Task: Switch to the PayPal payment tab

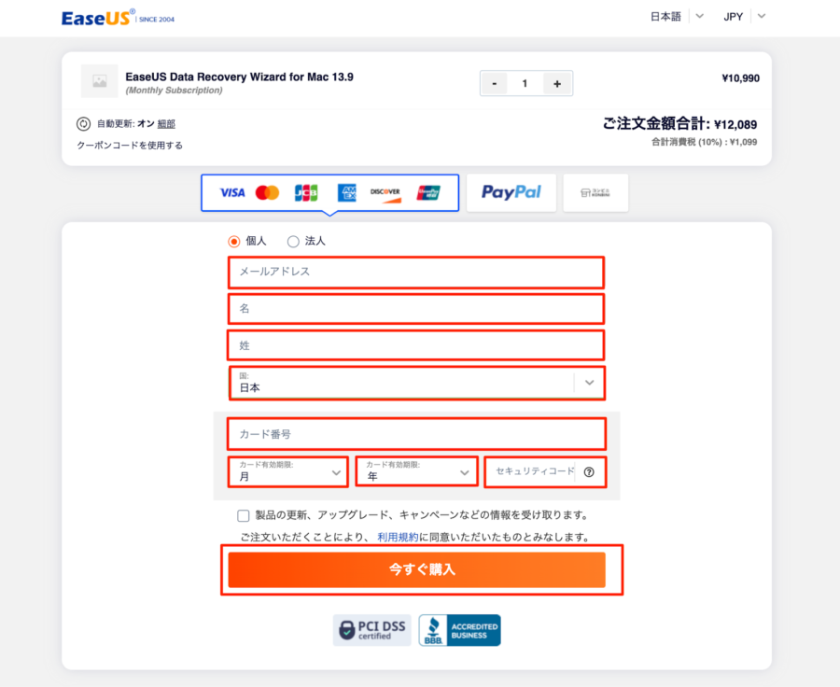Action: (511, 192)
